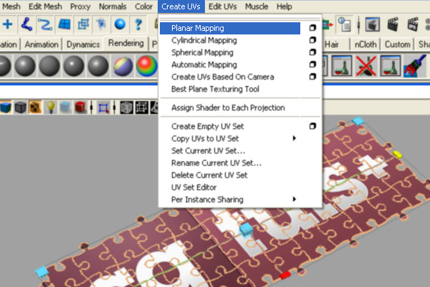
Task: Click the blue plane snap icon
Action: [x=64, y=24]
